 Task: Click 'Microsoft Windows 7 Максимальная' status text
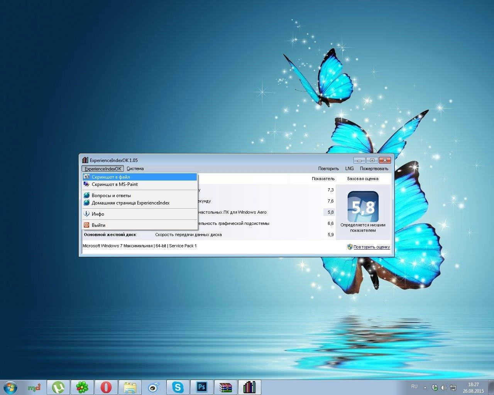(118, 246)
